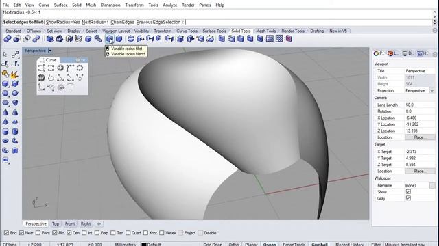Screen dimensions: 439x246
Task: Browse wallpaper Filename with ellipsis button
Action: (432, 185)
